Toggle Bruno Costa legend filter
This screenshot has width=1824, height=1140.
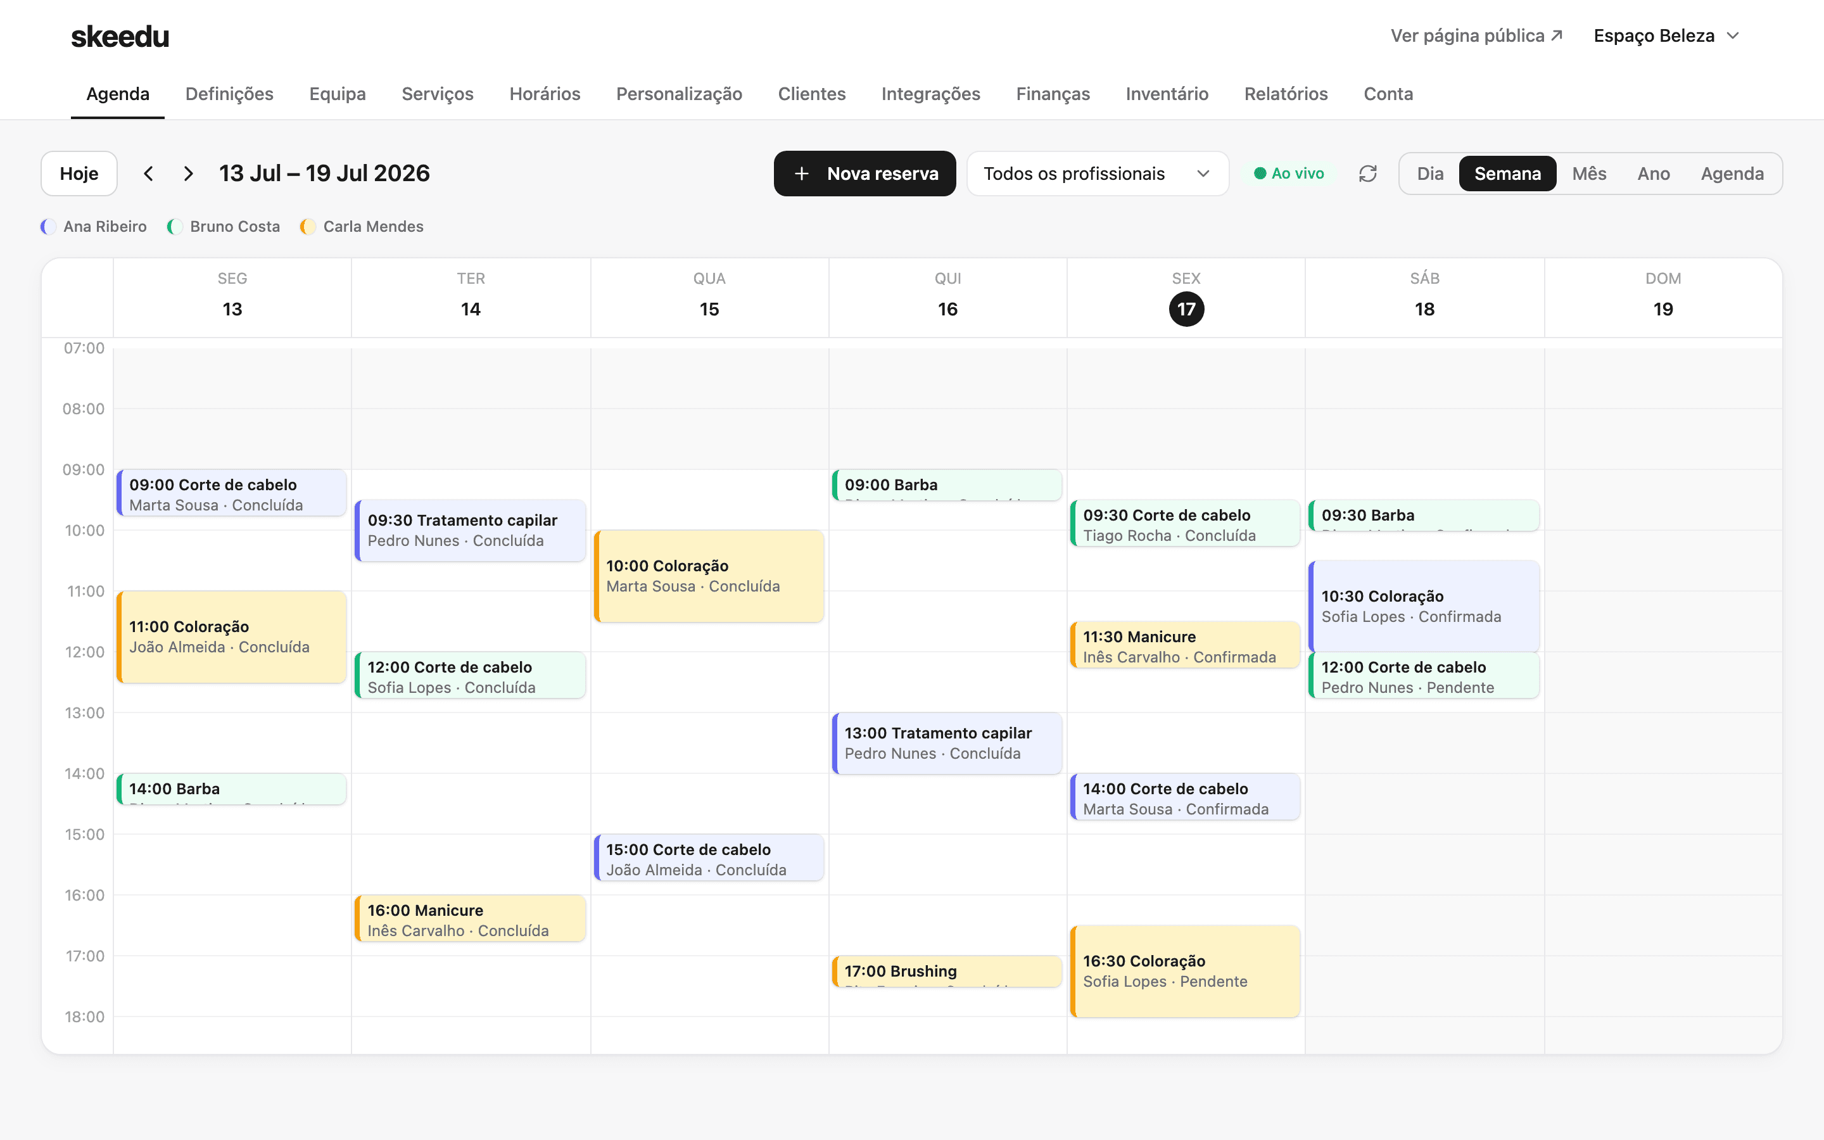click(x=223, y=226)
